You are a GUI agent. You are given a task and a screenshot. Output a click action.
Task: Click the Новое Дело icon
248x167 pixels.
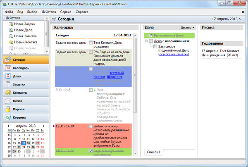10,30
